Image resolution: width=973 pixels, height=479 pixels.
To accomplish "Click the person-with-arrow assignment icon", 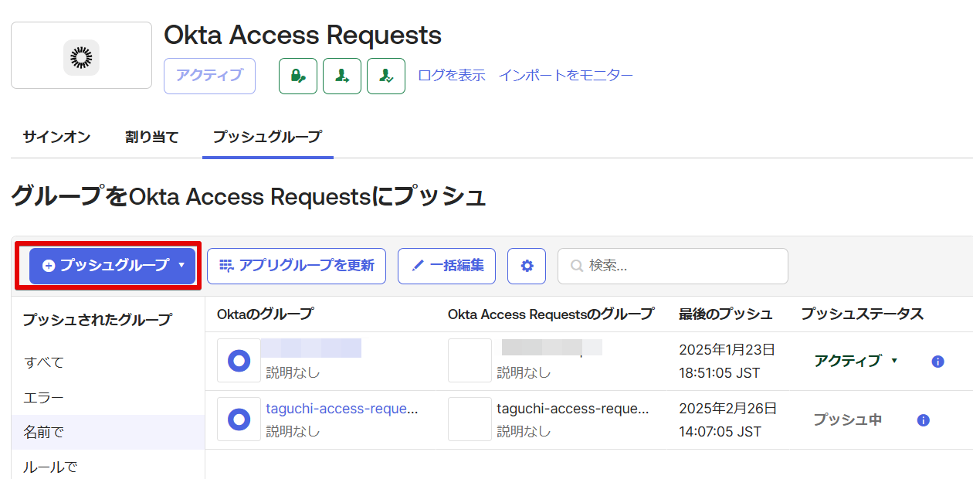I will pyautogui.click(x=342, y=76).
